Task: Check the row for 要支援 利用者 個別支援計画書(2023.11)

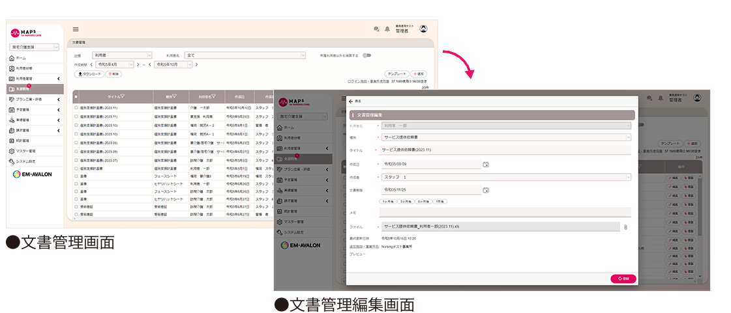Action: point(76,116)
